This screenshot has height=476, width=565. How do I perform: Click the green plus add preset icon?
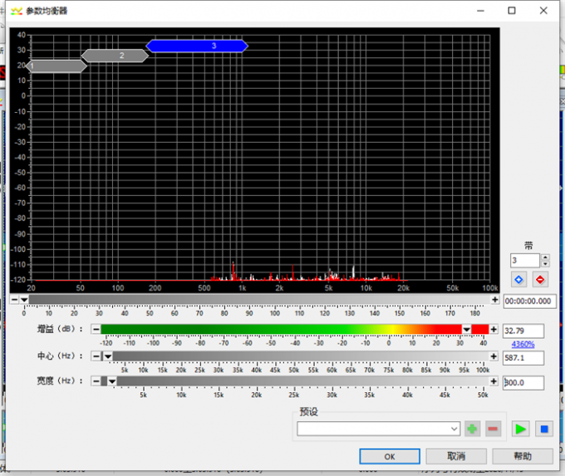[x=473, y=429]
